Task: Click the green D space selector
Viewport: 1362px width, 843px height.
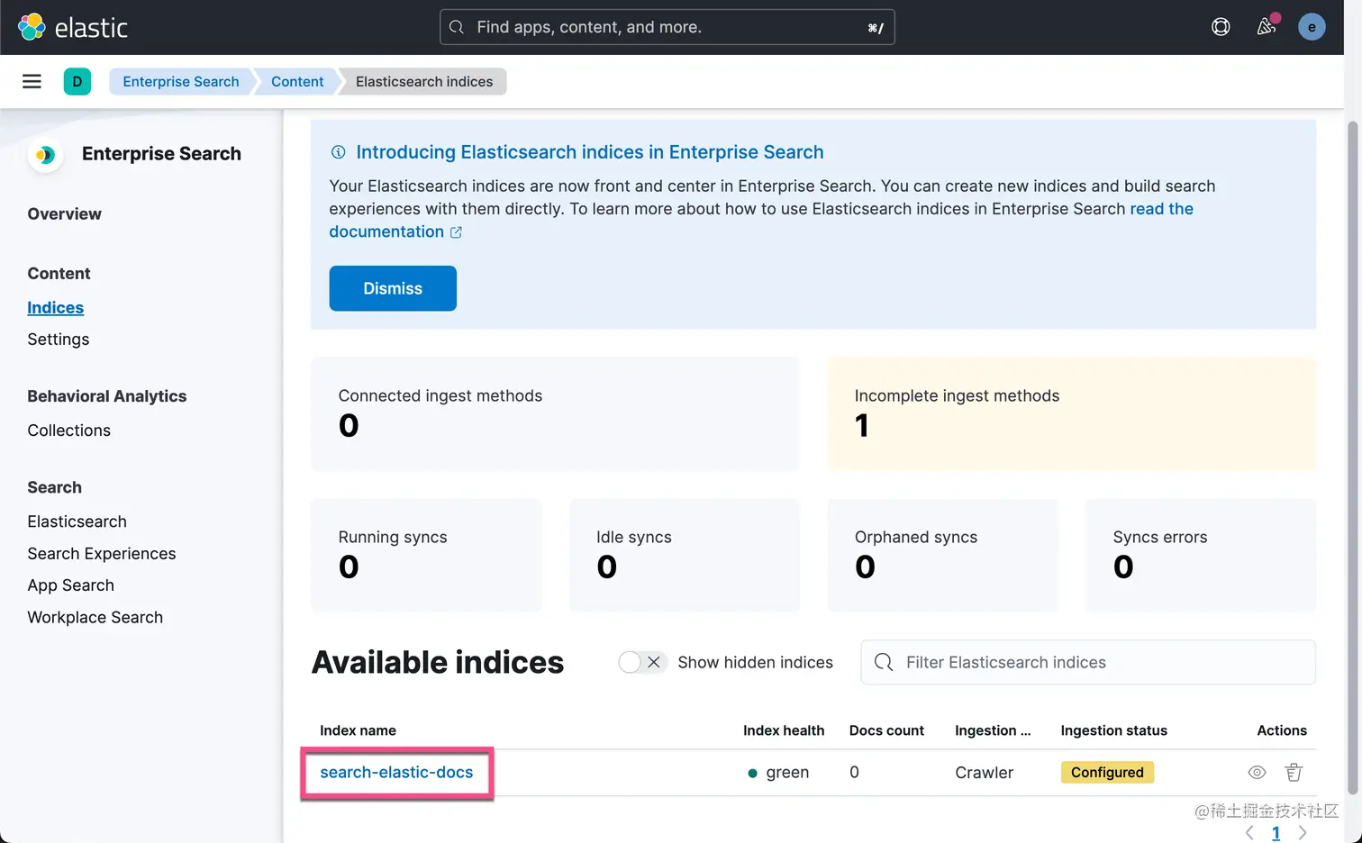Action: 77,82
